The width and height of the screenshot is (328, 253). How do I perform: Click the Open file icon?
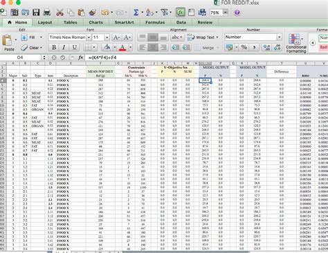pos(25,12)
